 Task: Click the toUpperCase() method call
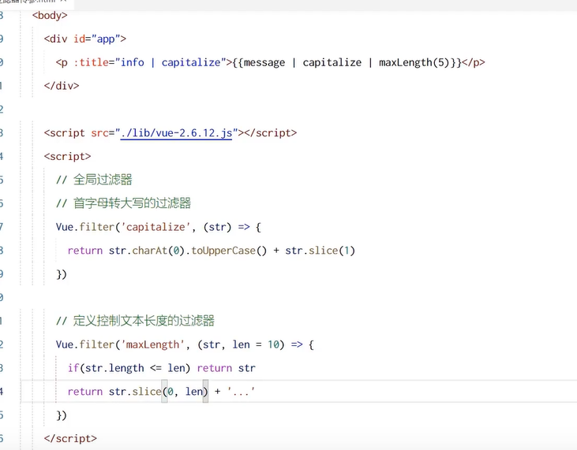point(229,251)
